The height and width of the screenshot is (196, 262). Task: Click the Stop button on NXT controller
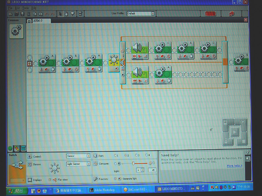pos(243,141)
